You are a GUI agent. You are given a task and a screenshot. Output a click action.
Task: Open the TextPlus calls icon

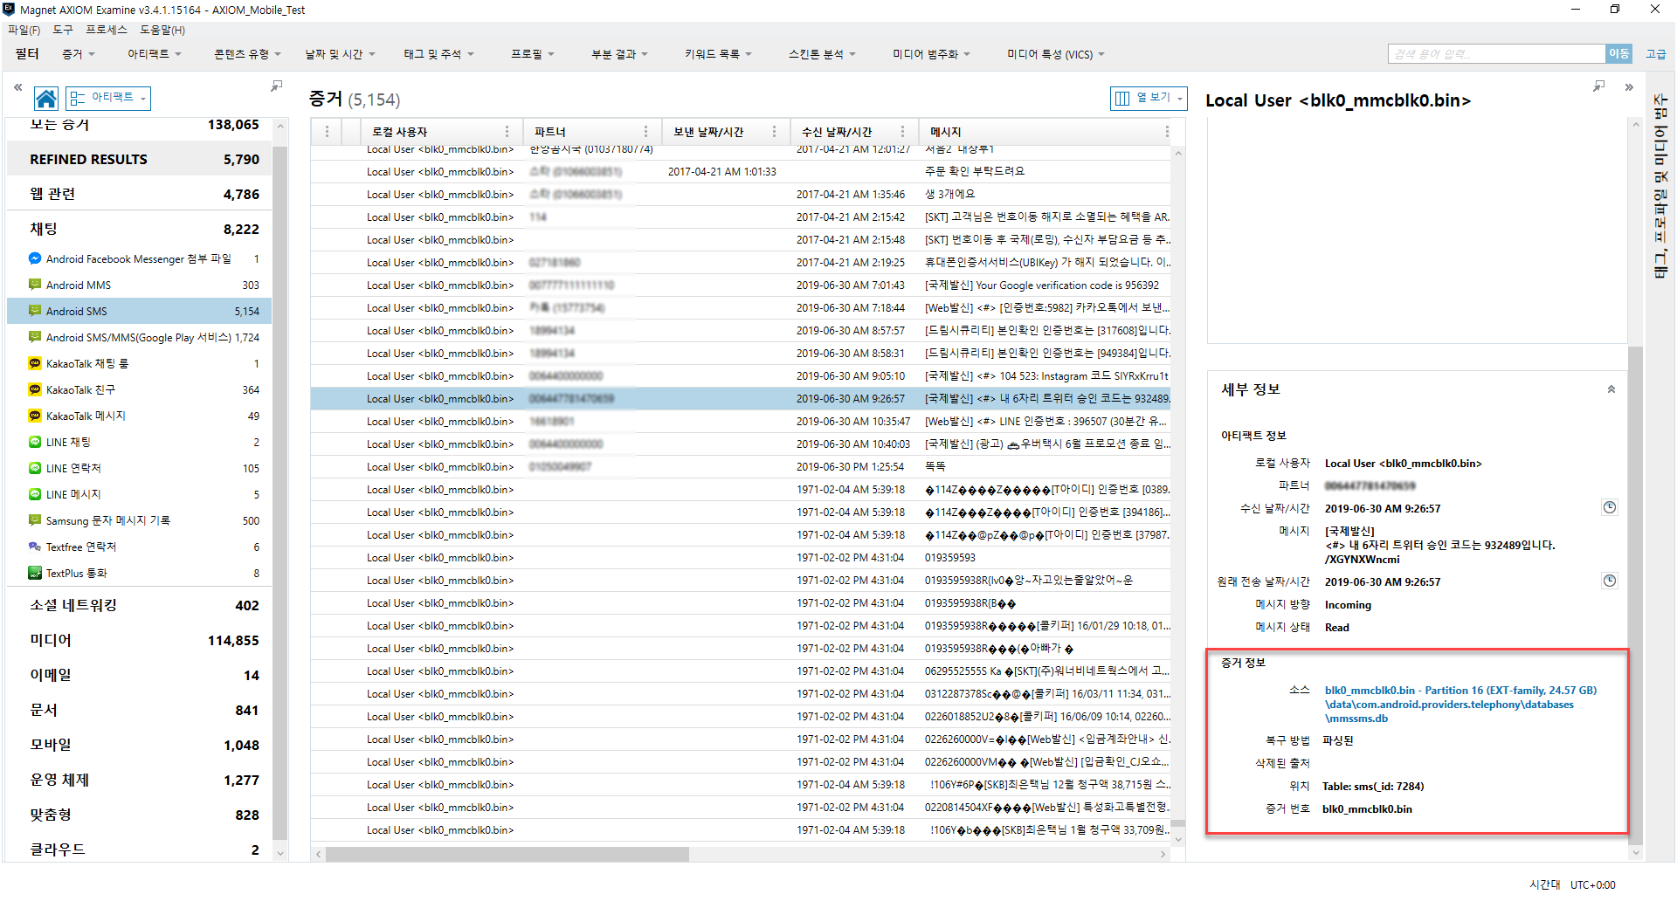[x=35, y=573]
